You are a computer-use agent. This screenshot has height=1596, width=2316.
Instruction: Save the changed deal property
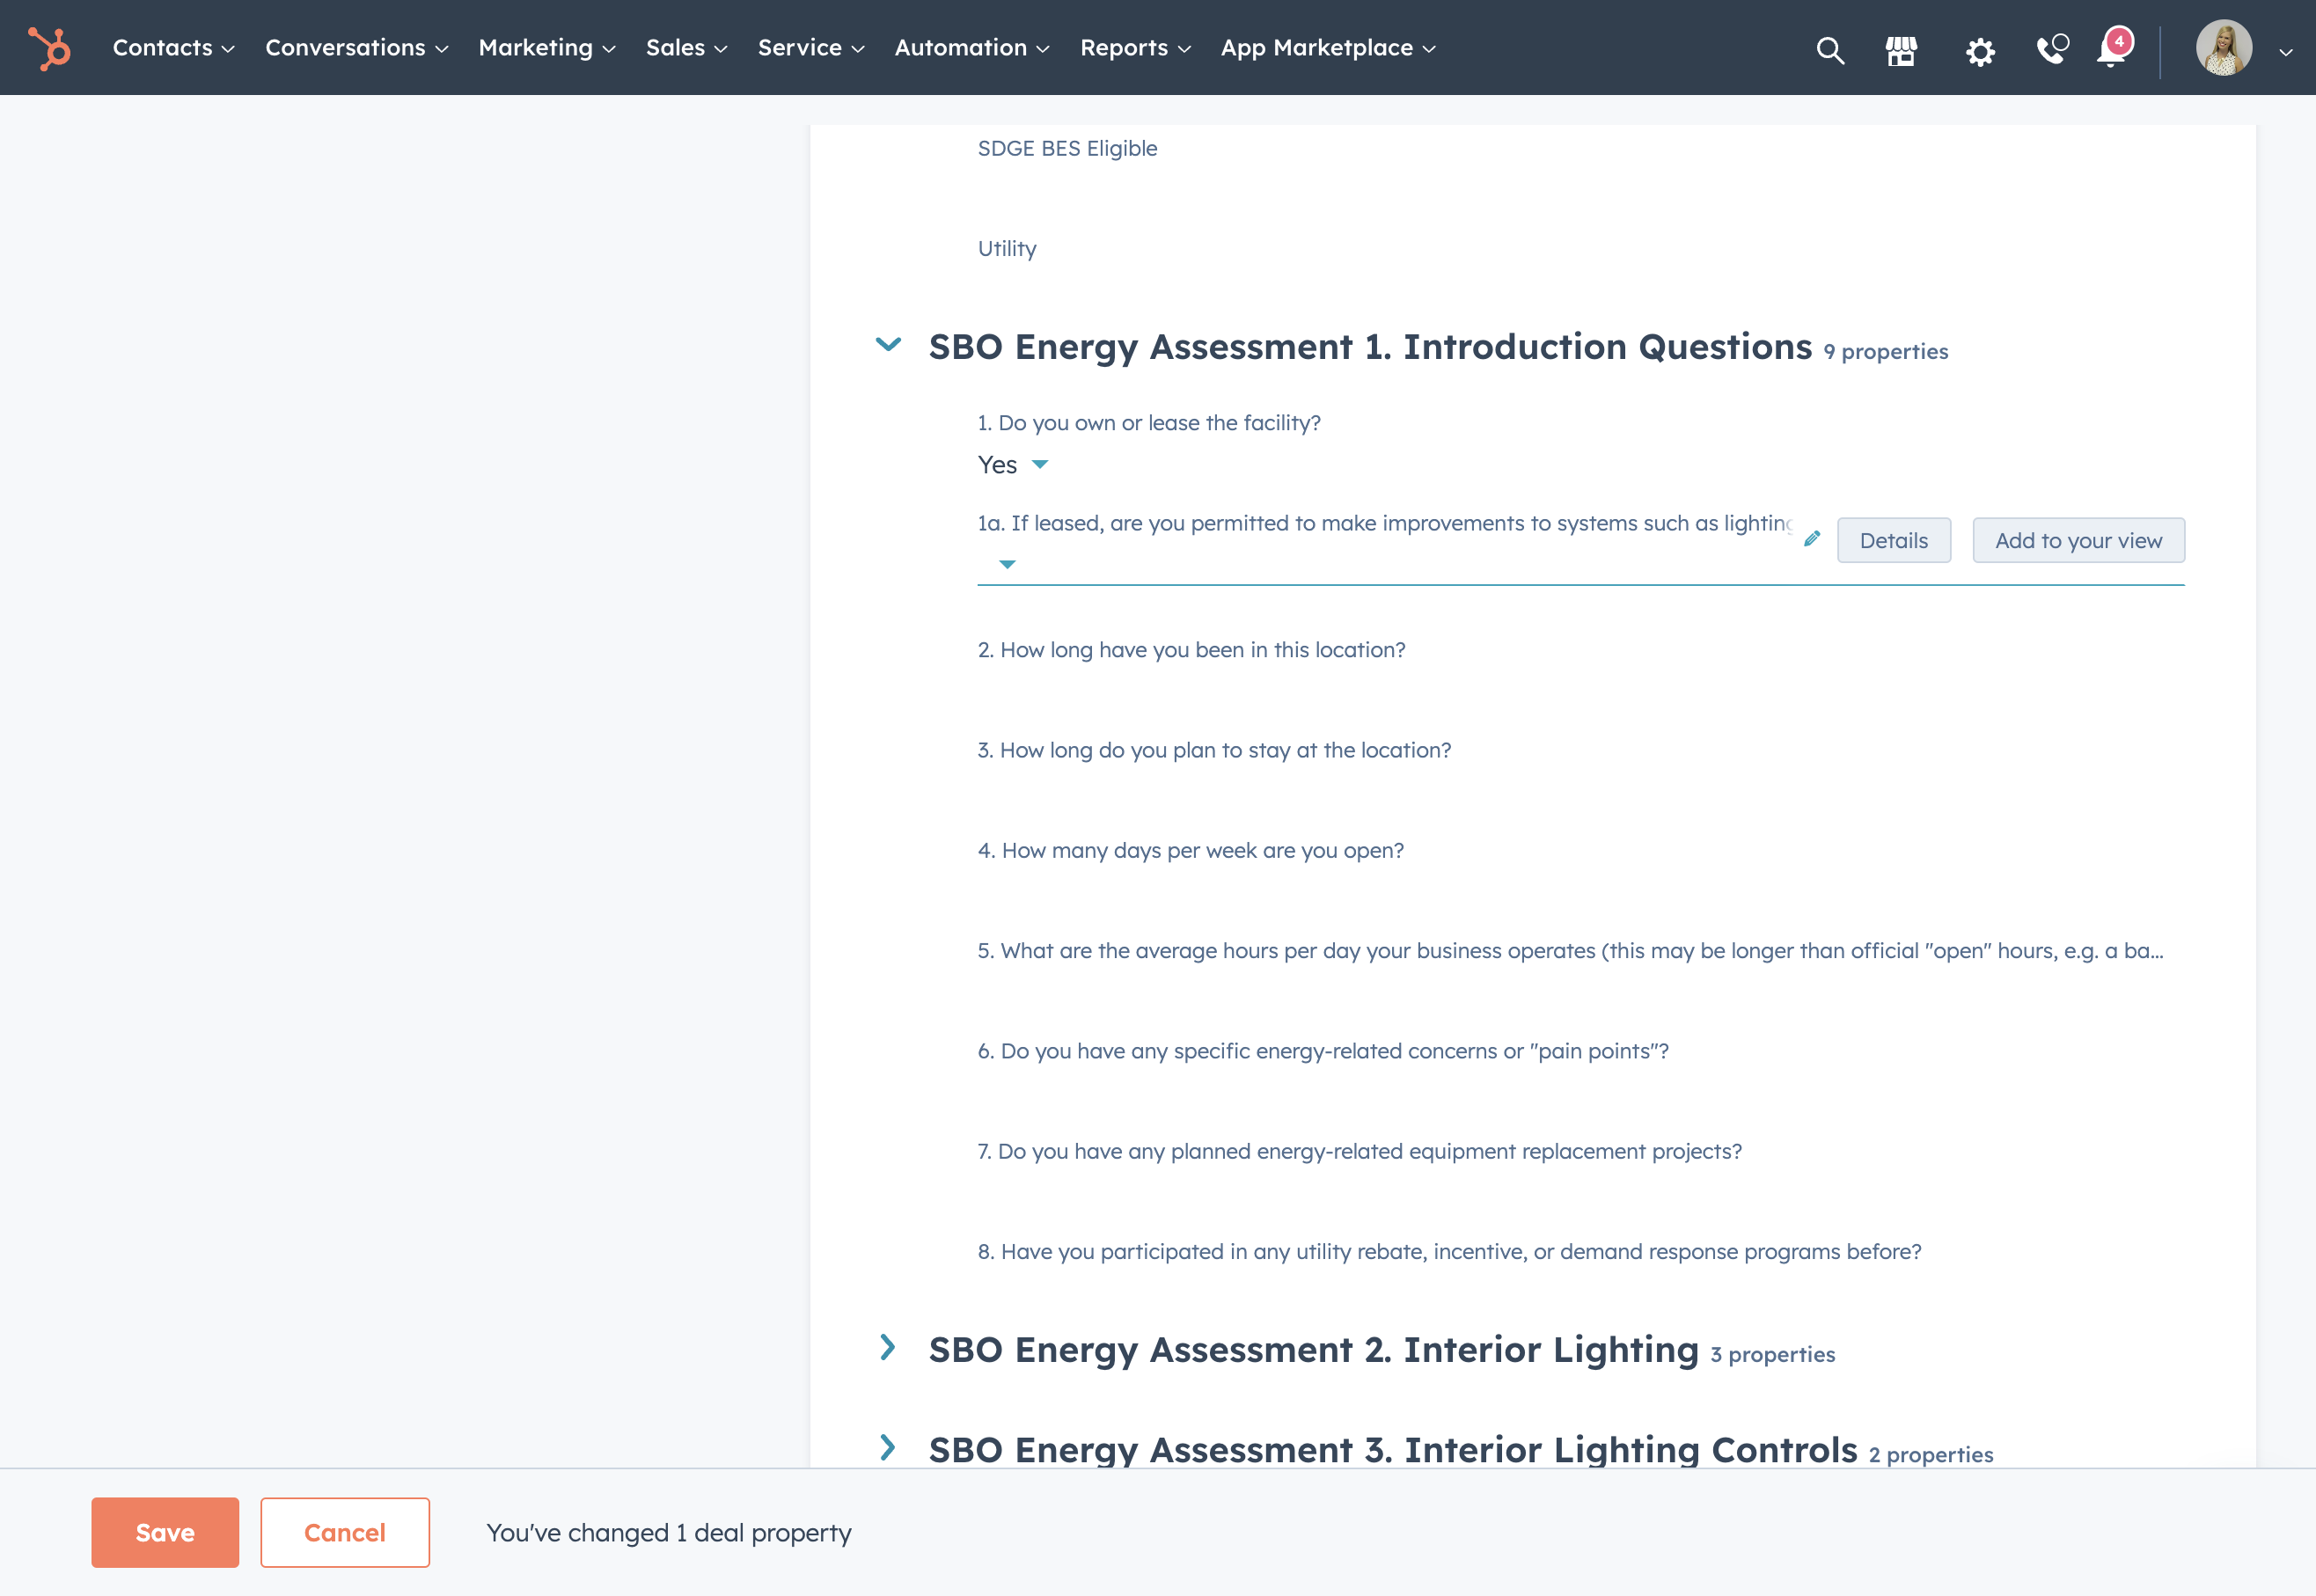[x=165, y=1532]
